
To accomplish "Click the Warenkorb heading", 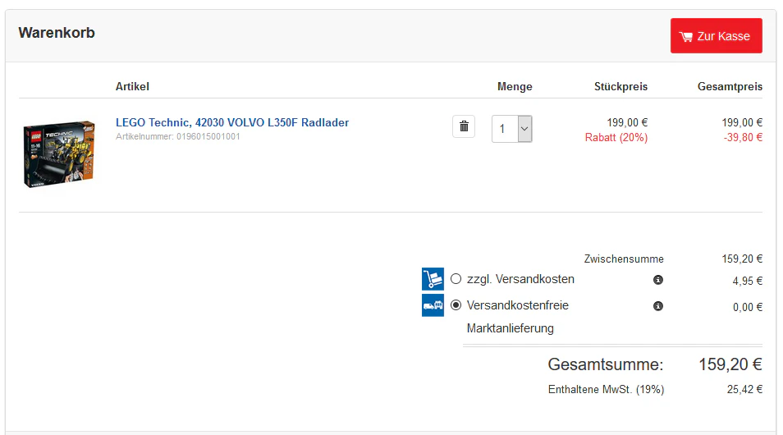I will [x=57, y=33].
